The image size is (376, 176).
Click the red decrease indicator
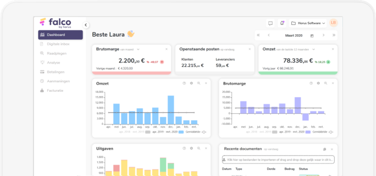click(162, 62)
